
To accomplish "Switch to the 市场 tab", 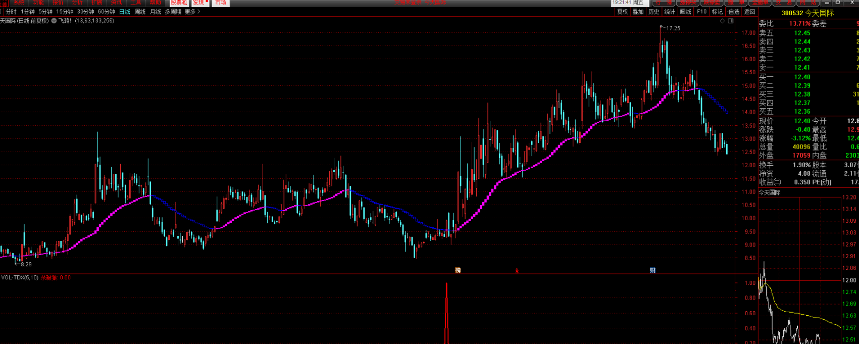I will click(x=221, y=3).
